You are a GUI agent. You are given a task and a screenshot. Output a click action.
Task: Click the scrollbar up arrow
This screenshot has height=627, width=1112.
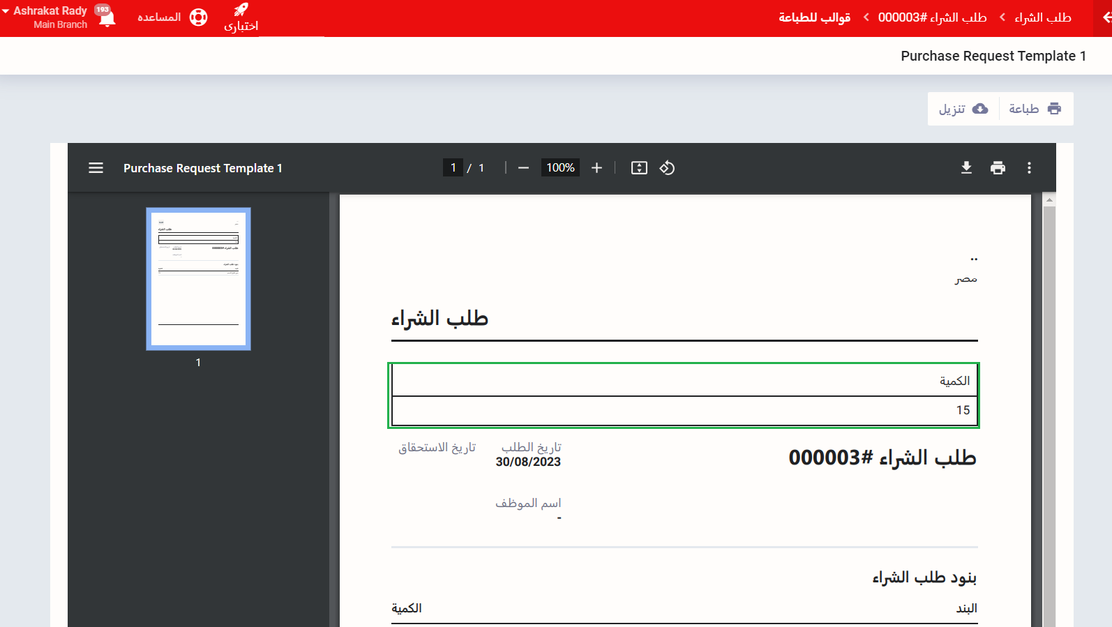click(1049, 200)
